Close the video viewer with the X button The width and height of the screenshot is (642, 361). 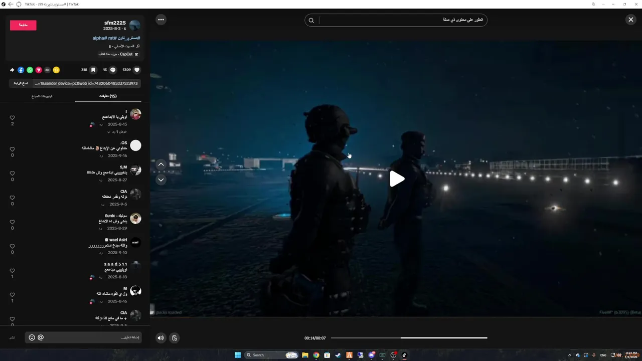coord(630,20)
